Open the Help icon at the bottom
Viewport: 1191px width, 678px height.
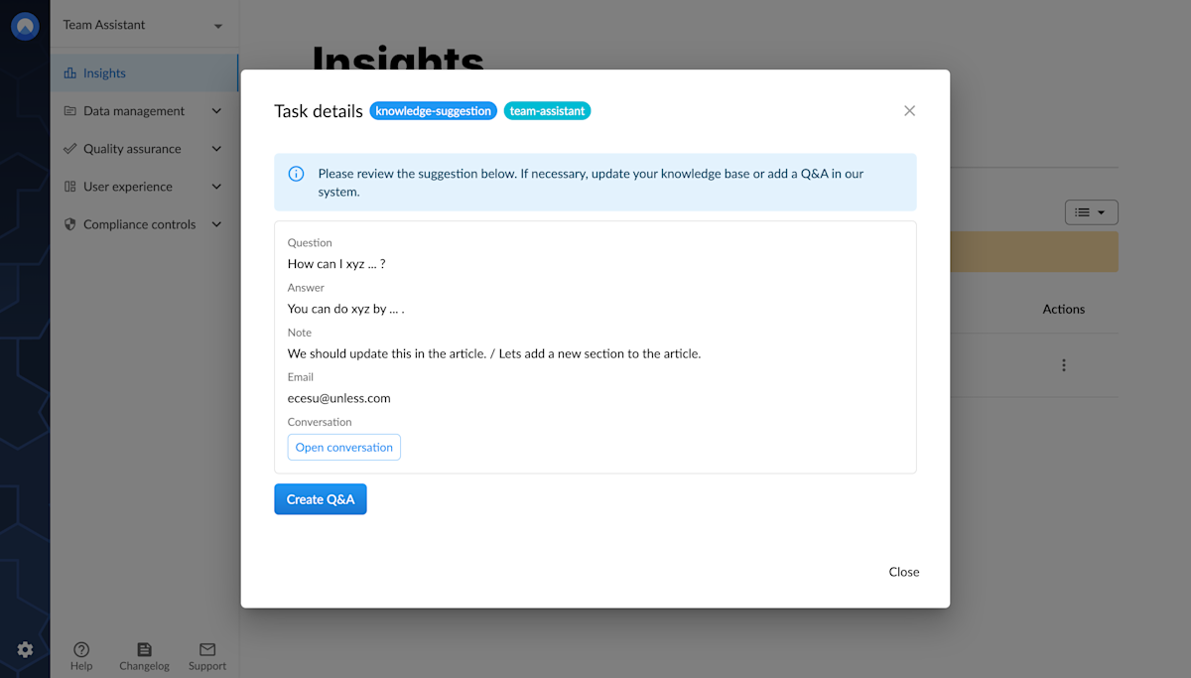(x=81, y=649)
